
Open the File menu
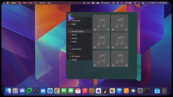pyautogui.click(x=20, y=3)
